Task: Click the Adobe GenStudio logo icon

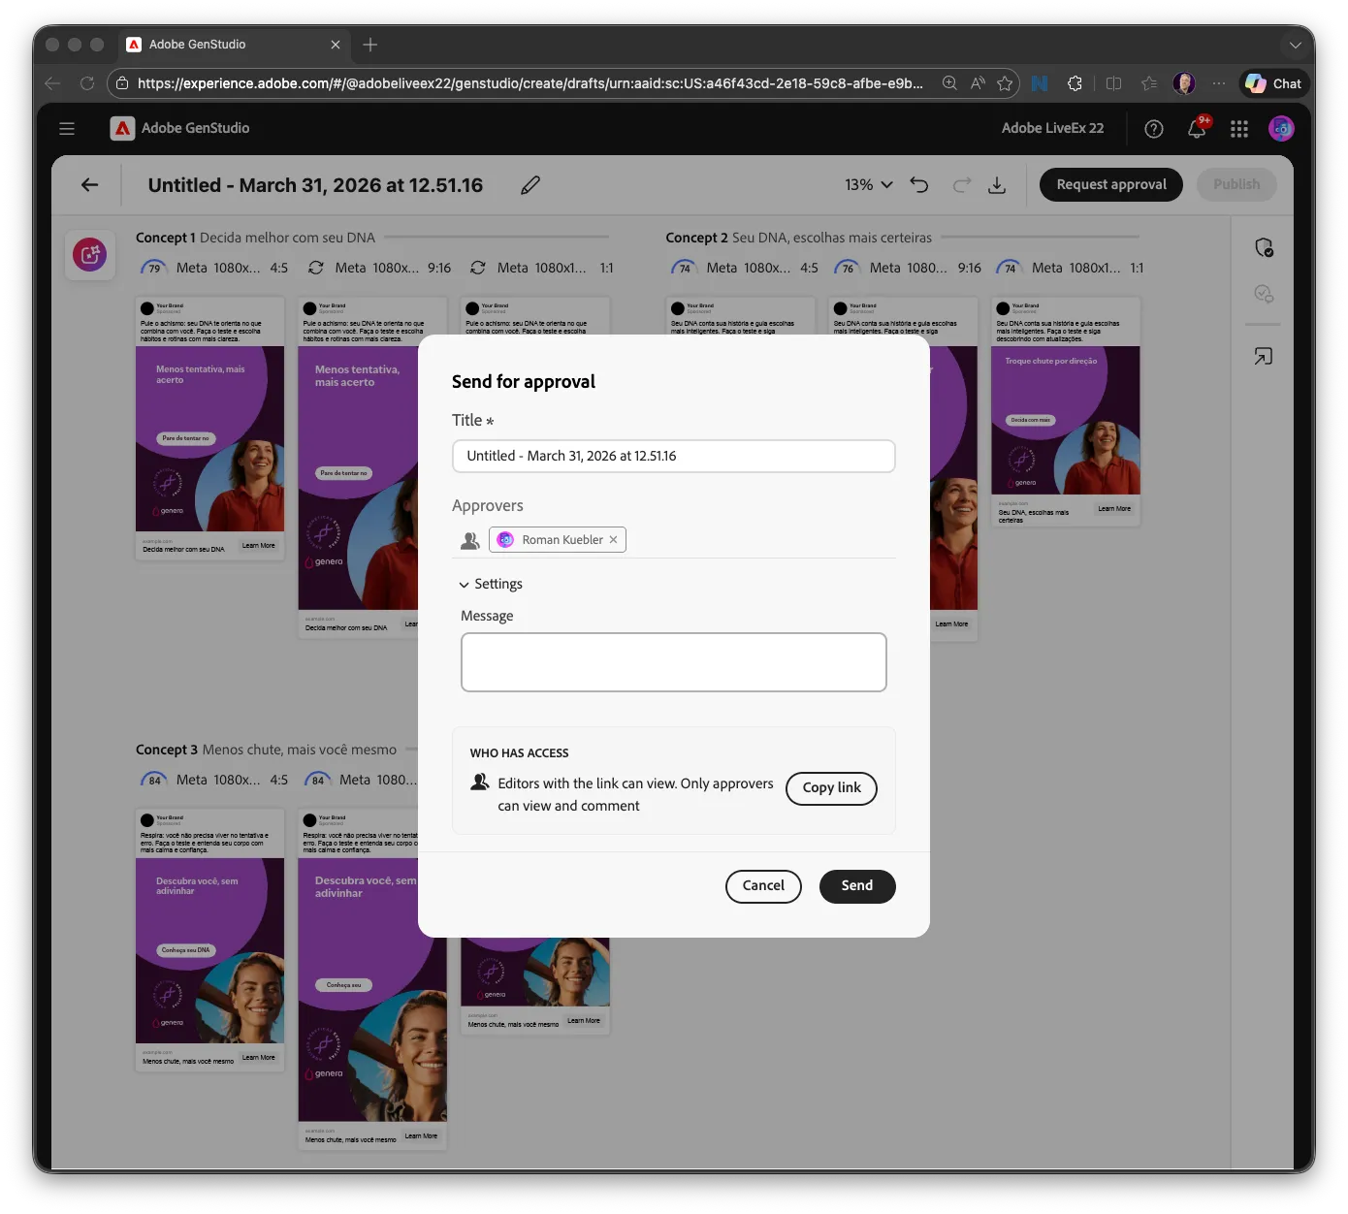Action: 122,128
